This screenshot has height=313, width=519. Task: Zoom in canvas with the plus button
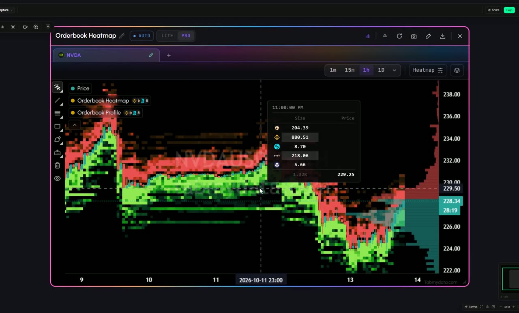pos(514,307)
